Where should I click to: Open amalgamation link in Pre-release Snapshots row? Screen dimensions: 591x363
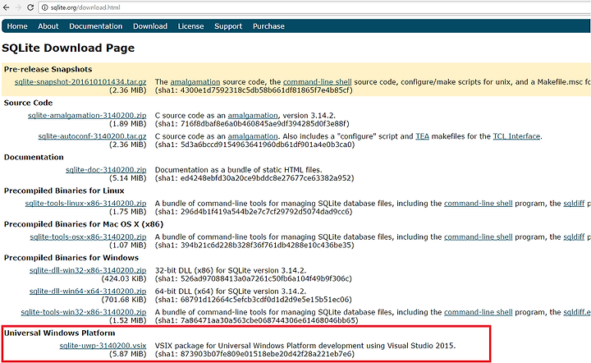coord(195,82)
